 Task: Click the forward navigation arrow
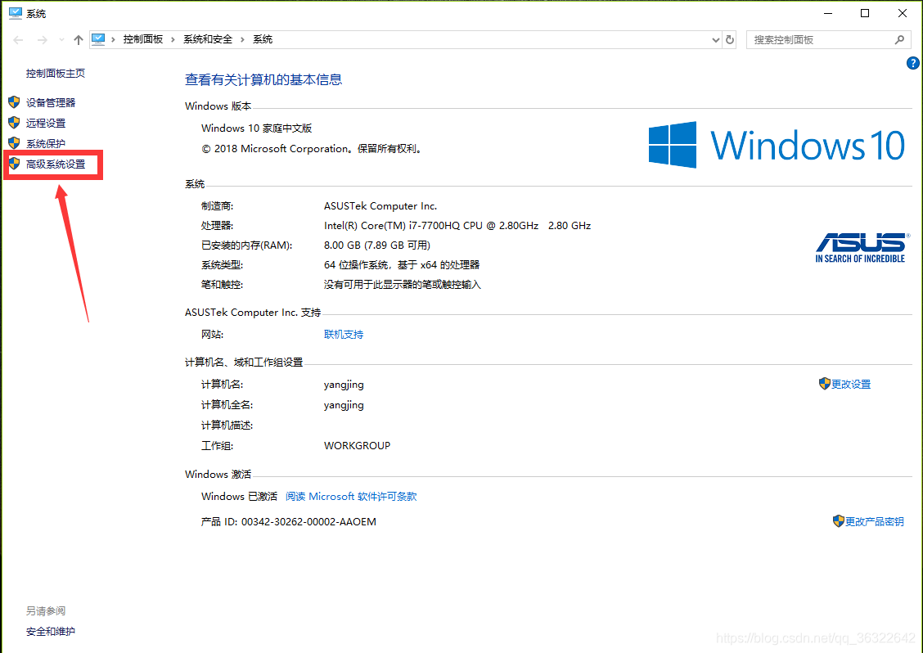click(43, 39)
